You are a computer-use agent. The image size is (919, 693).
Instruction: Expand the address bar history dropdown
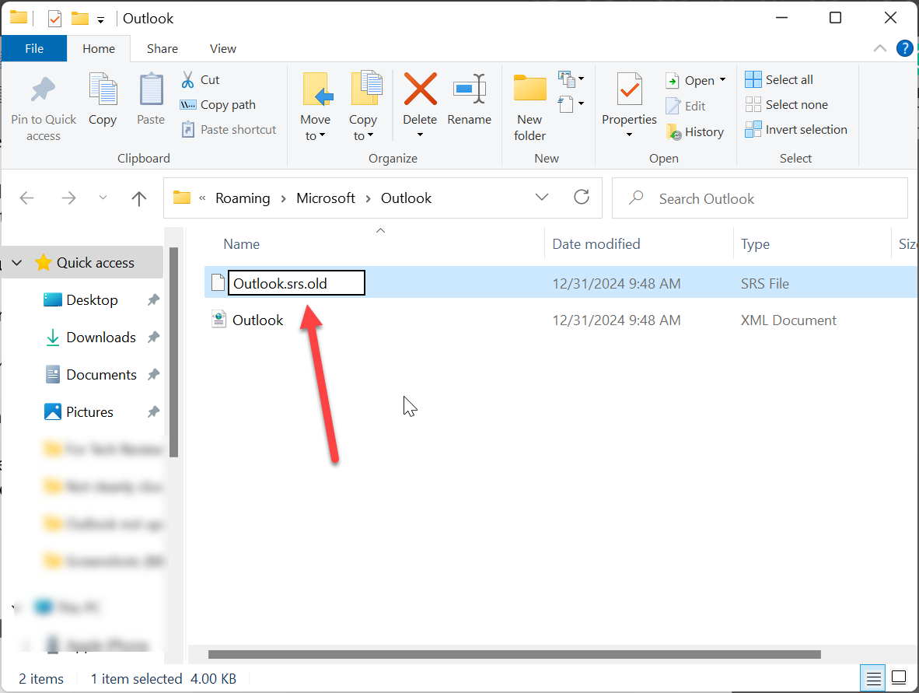click(x=542, y=198)
